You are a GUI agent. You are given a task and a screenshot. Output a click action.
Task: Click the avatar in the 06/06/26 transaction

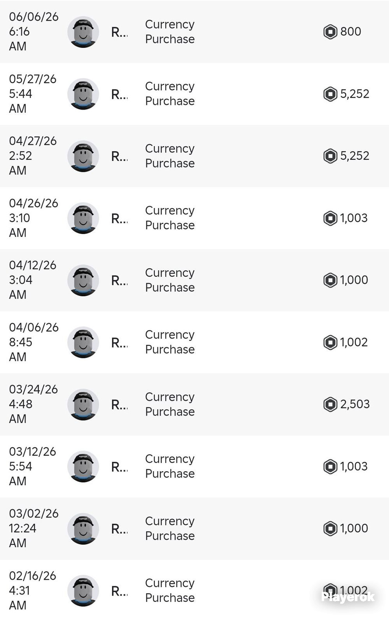pyautogui.click(x=83, y=32)
